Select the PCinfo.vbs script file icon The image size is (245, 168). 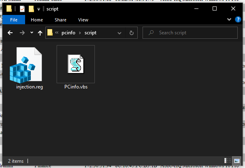point(76,64)
